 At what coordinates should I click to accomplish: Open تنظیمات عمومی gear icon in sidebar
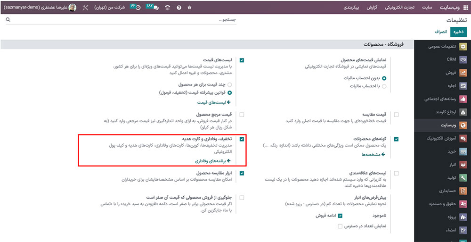[x=463, y=47]
